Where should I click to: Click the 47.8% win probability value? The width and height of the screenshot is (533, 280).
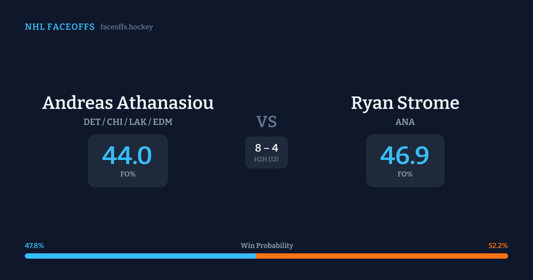pyautogui.click(x=34, y=246)
